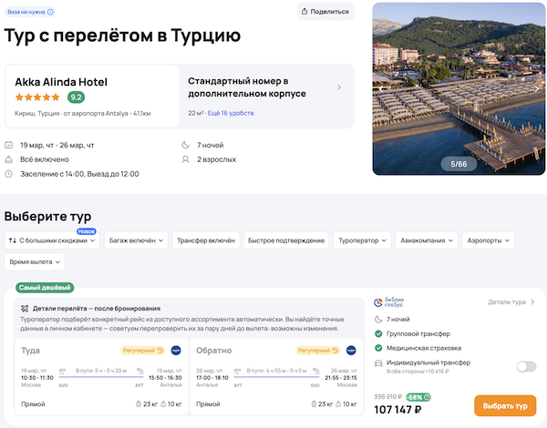Click the airline logo in the 'Туда' flight card

pyautogui.click(x=175, y=350)
